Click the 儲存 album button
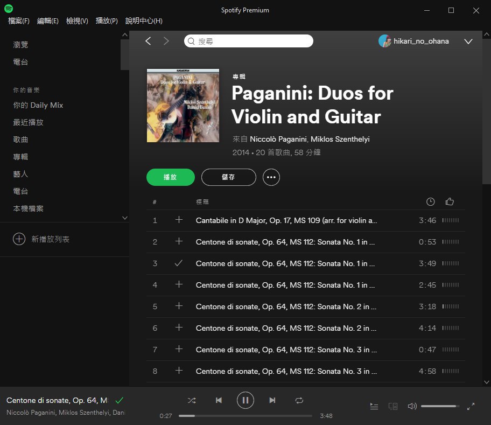 pyautogui.click(x=228, y=177)
